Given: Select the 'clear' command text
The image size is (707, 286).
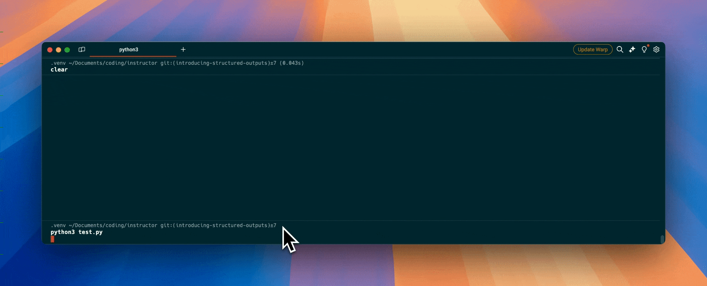Looking at the screenshot, I should click(59, 70).
